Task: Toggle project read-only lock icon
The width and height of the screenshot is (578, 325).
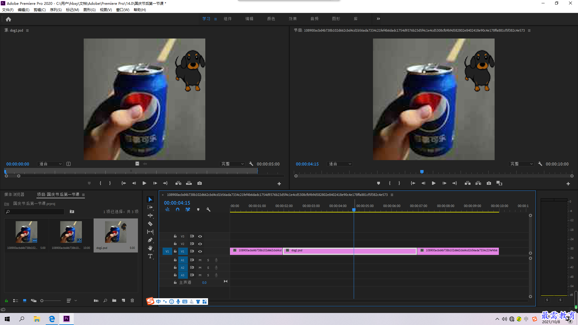Action: pos(6,300)
